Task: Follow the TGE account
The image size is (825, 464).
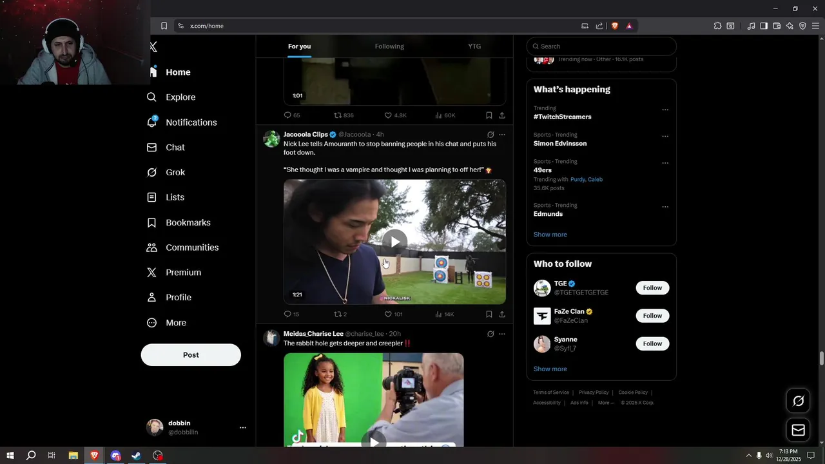Action: click(652, 288)
